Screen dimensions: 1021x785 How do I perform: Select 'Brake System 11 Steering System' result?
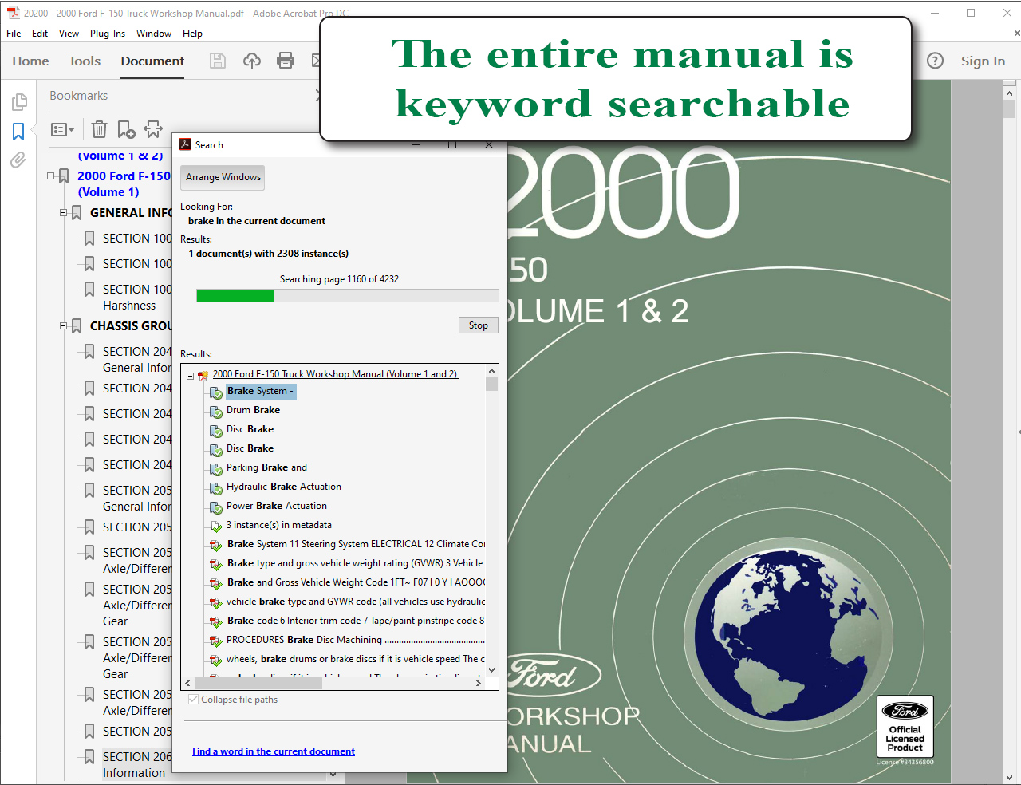tap(356, 544)
